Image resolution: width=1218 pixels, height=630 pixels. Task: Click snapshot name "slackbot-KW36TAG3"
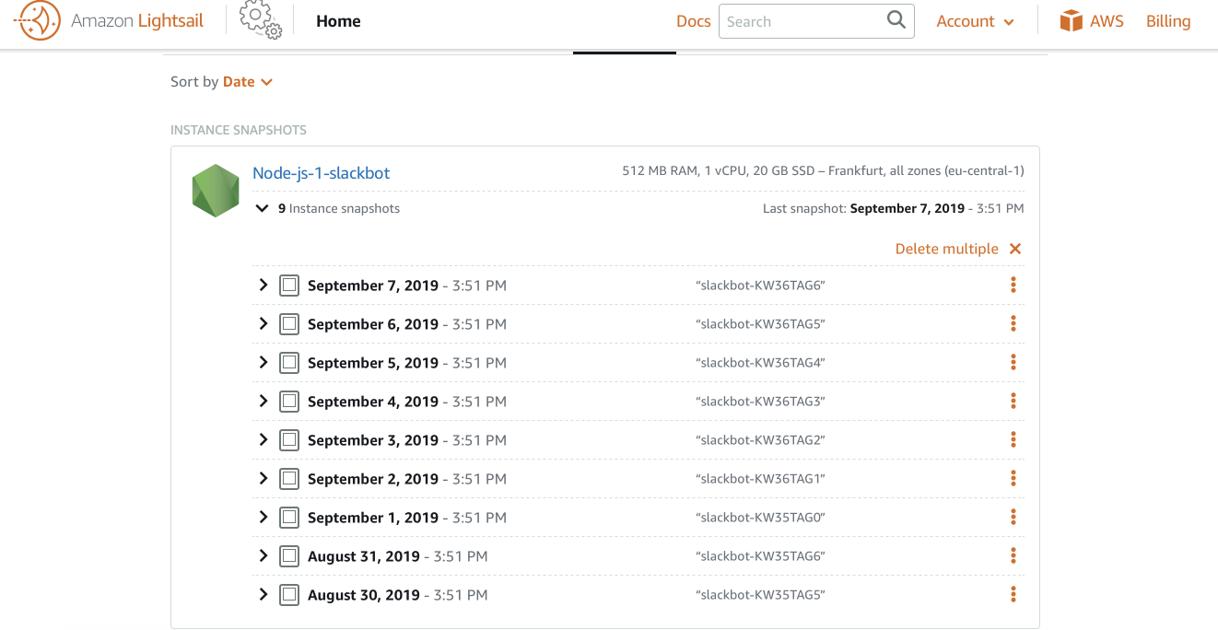click(x=760, y=402)
